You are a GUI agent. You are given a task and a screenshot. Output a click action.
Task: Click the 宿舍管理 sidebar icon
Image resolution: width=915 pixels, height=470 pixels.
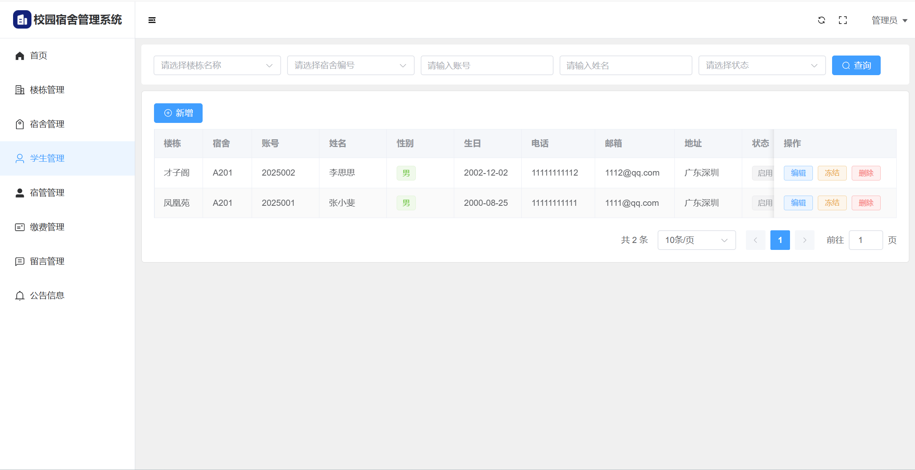[x=20, y=124]
